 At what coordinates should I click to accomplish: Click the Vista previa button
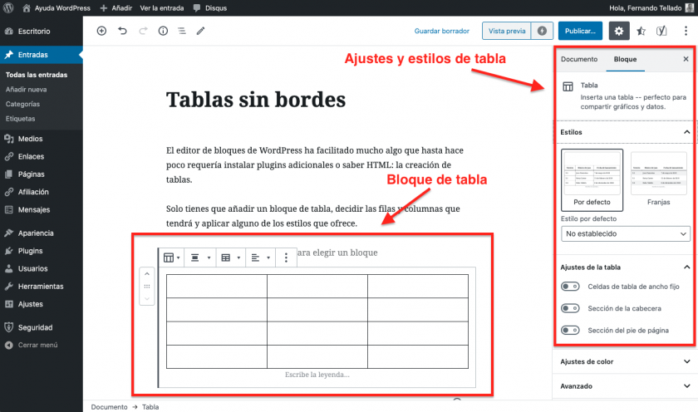507,31
